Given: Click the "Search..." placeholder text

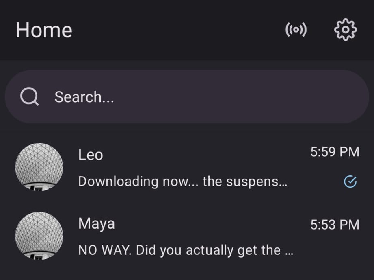Looking at the screenshot, I should pyautogui.click(x=84, y=97).
